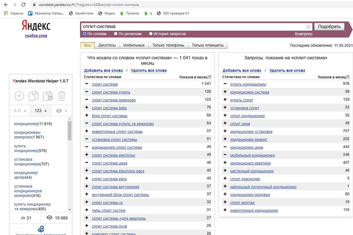The image size is (353, 235).
Task: Click the add phrase plus icon in Wordstat Helper
Action: click(19, 96)
